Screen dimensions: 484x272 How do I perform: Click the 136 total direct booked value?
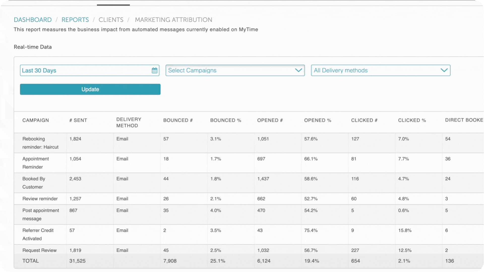(x=449, y=261)
